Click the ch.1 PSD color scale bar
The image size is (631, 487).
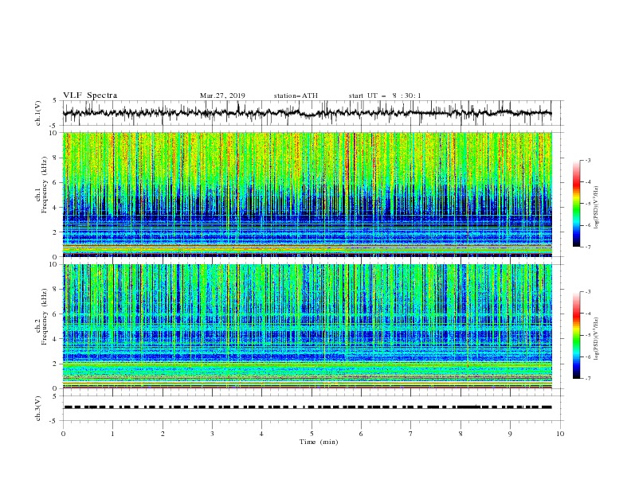coord(577,204)
